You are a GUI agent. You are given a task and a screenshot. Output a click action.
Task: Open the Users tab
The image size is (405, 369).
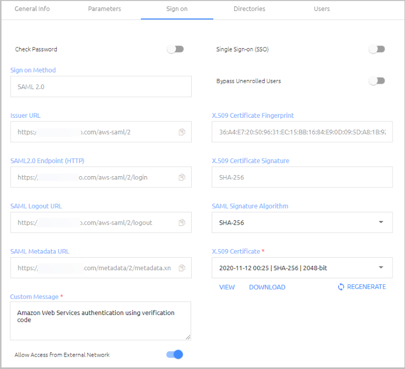[322, 9]
